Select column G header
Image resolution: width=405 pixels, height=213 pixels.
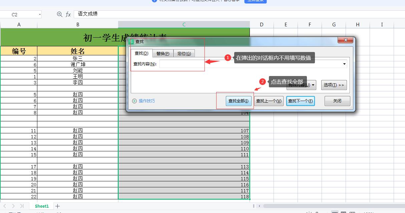click(334, 25)
